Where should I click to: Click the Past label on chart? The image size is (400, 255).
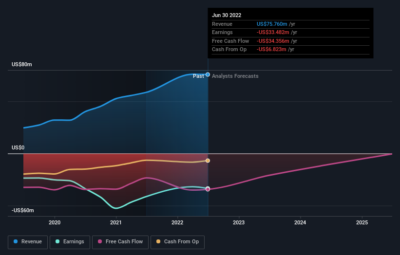pyautogui.click(x=198, y=76)
